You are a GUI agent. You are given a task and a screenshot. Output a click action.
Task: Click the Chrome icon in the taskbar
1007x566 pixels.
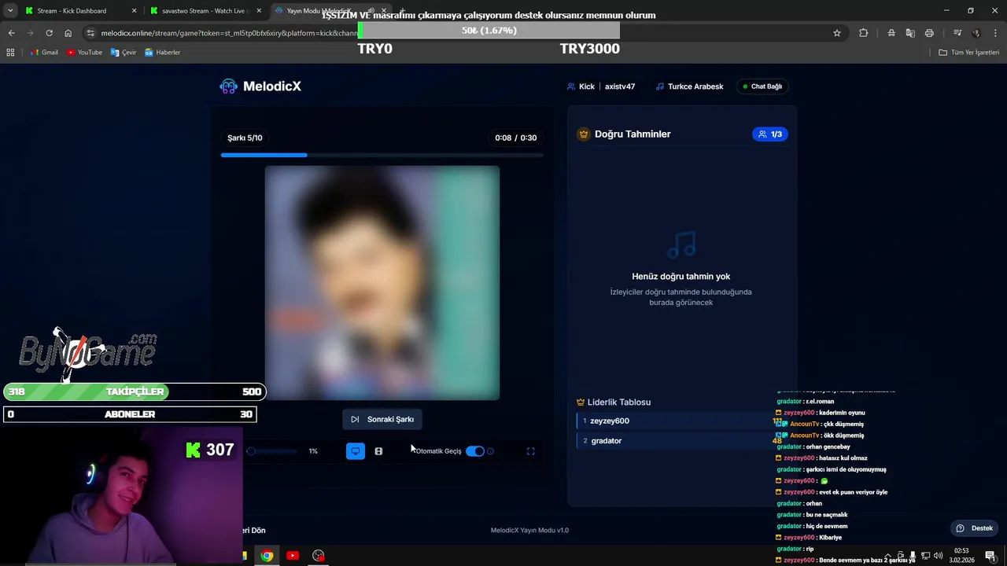point(267,556)
